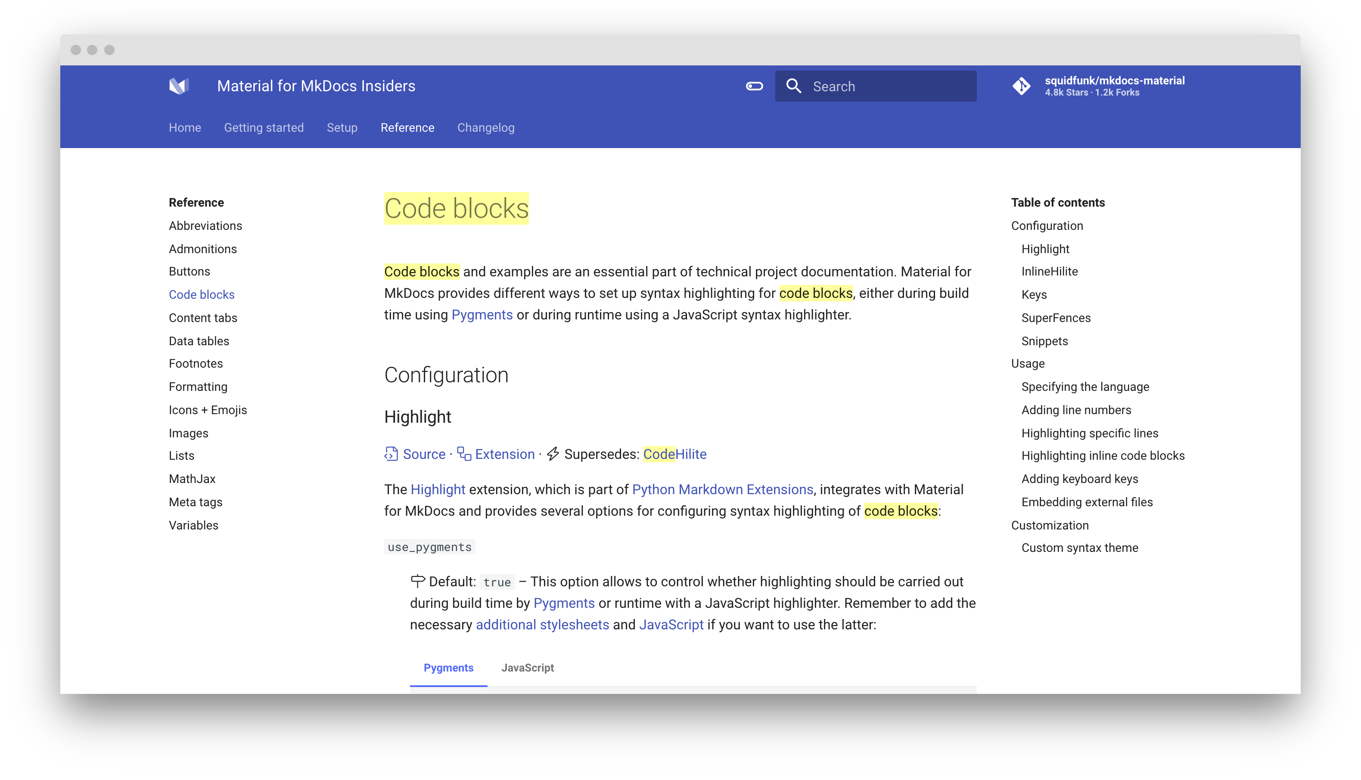1361x780 pixels.
Task: Click the Material for MkDocs logo icon
Action: click(x=180, y=86)
